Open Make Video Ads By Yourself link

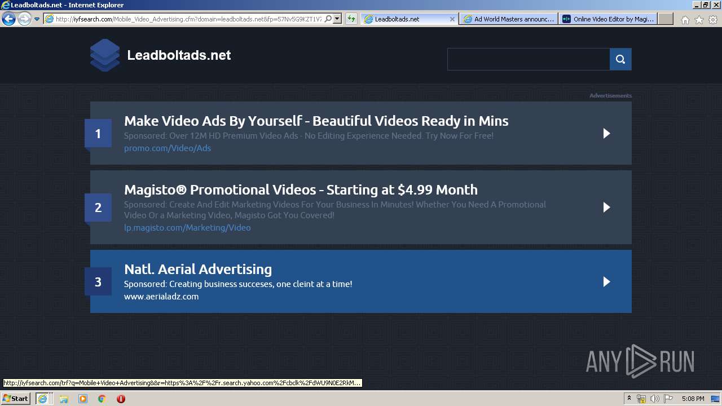pos(316,121)
